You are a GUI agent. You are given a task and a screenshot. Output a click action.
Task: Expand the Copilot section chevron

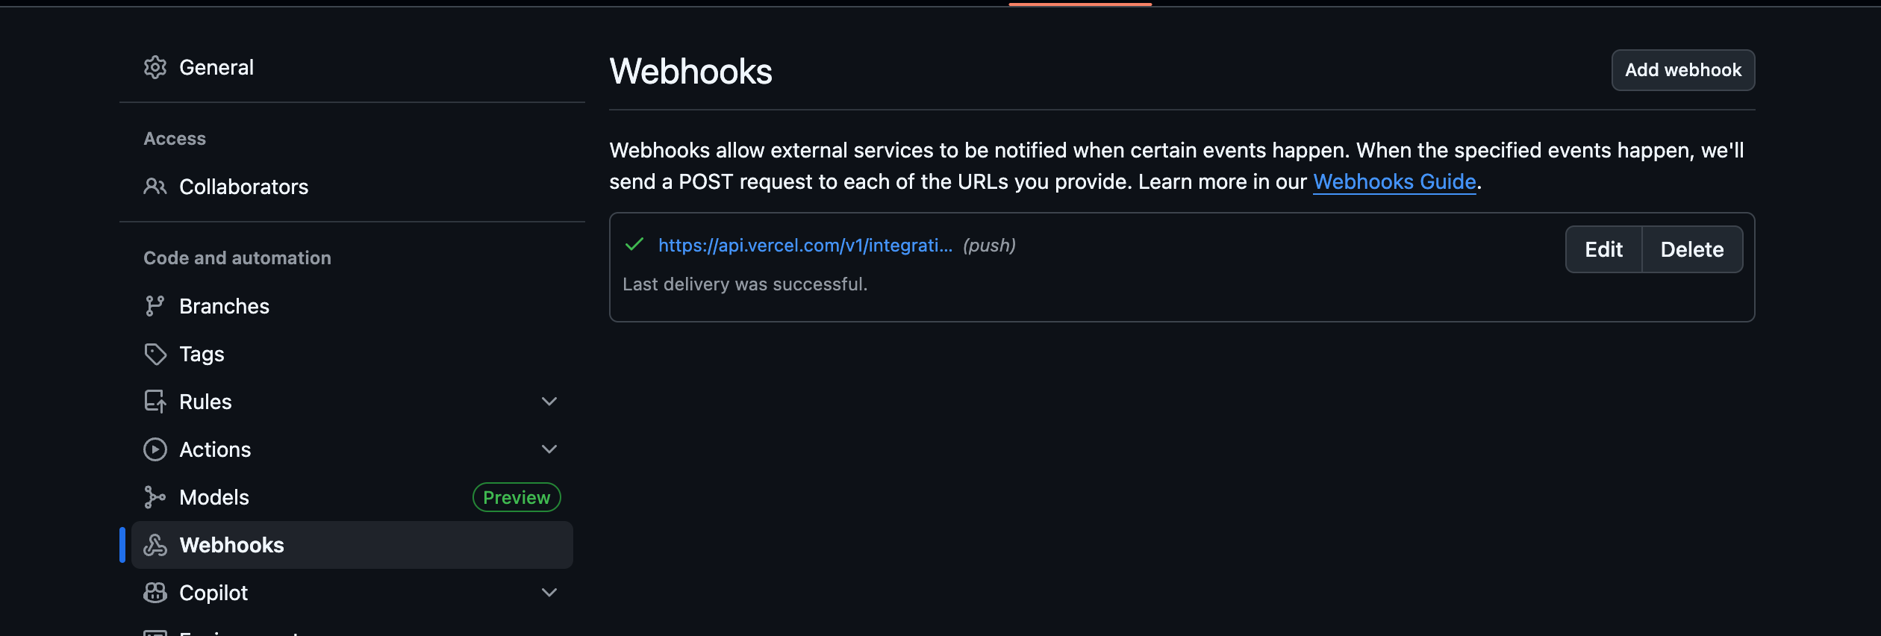click(549, 593)
